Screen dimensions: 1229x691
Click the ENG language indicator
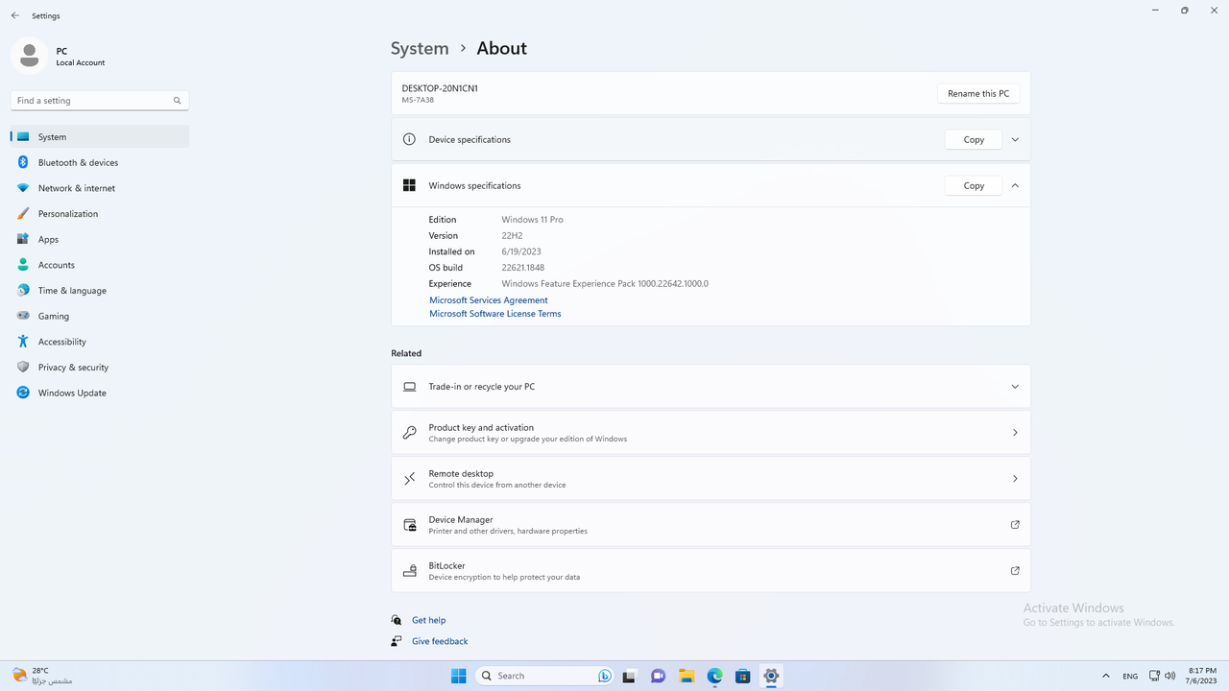tap(1130, 677)
